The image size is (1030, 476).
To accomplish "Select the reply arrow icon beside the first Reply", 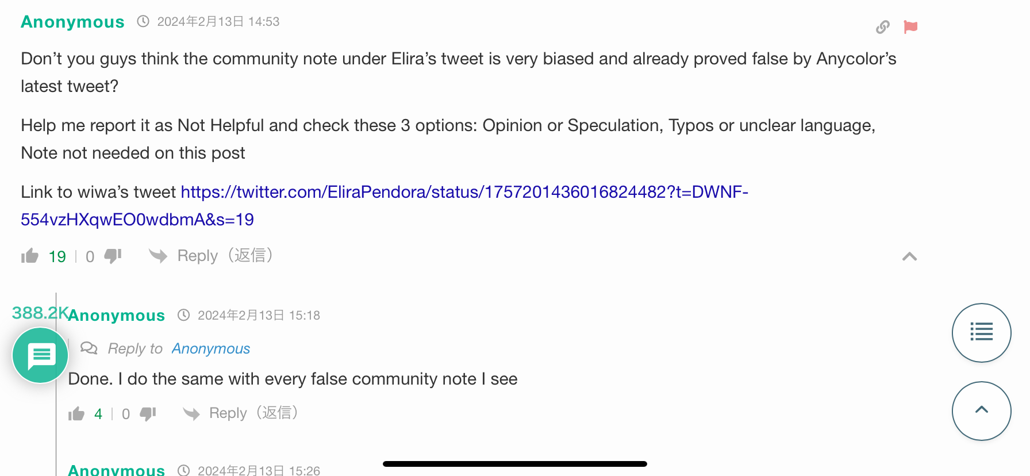I will pos(158,255).
